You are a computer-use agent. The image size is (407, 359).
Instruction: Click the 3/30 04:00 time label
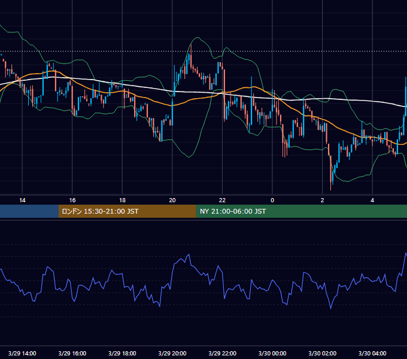point(372,353)
